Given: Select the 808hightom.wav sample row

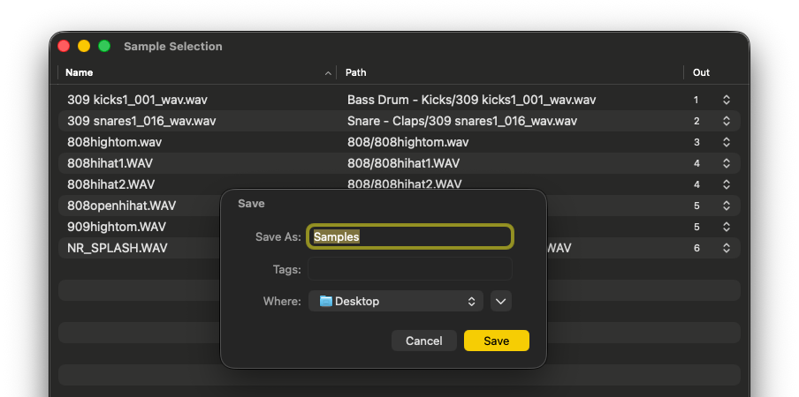Looking at the screenshot, I should pyautogui.click(x=115, y=142).
